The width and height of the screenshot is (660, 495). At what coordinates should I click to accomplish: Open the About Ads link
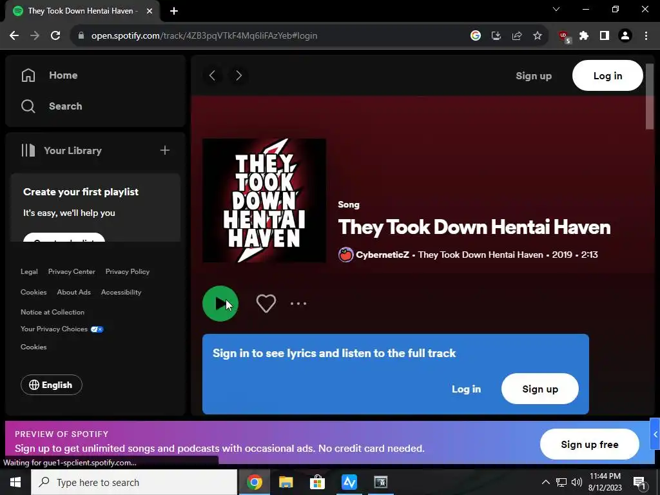73,292
